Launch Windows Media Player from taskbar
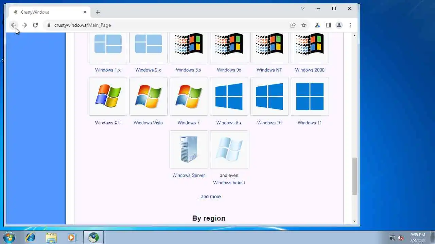435x244 pixels. pos(72,237)
